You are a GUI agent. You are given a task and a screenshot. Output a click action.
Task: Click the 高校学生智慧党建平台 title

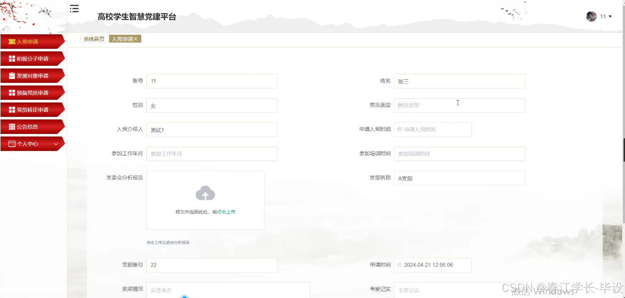coord(137,17)
